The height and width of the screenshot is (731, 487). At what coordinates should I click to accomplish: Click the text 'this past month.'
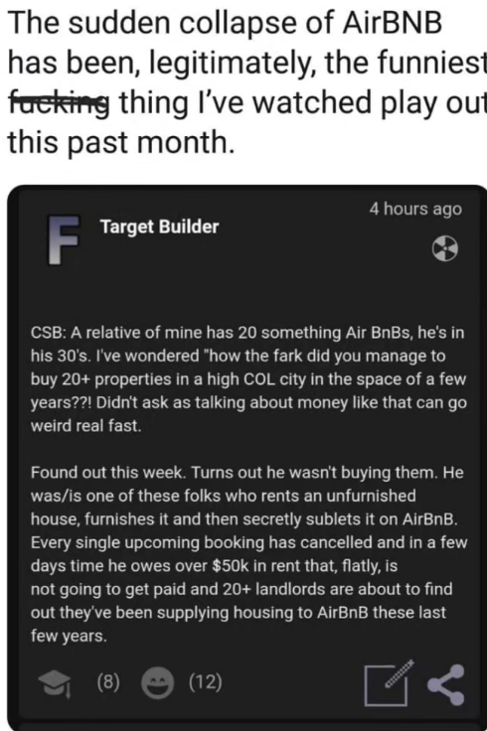pos(121,142)
